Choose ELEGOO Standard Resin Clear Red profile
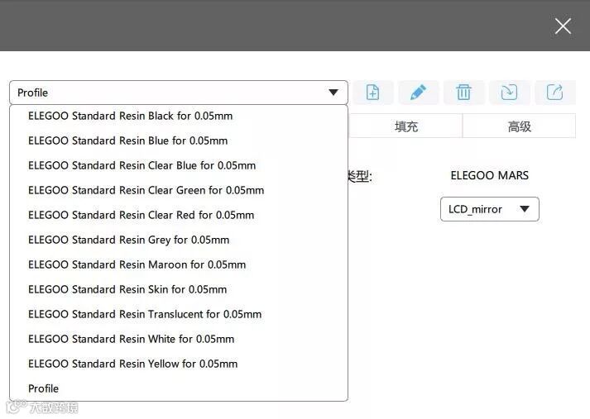This screenshot has height=419, width=590. 179,215
